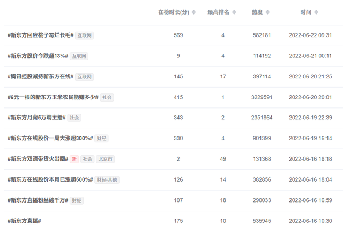Select timestamp 2022-06-22 09:31

pyautogui.click(x=310, y=35)
